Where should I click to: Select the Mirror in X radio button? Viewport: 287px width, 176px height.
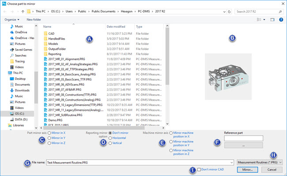pos(50,132)
